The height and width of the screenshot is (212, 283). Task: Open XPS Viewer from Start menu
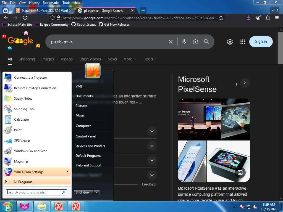[37, 141]
